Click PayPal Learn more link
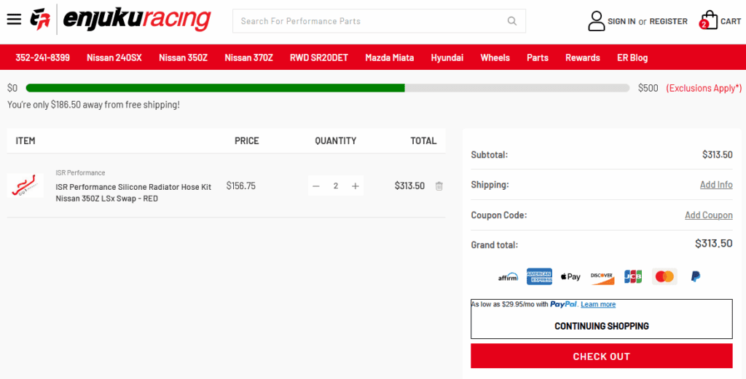Viewport: 746px width, 379px height. click(598, 304)
